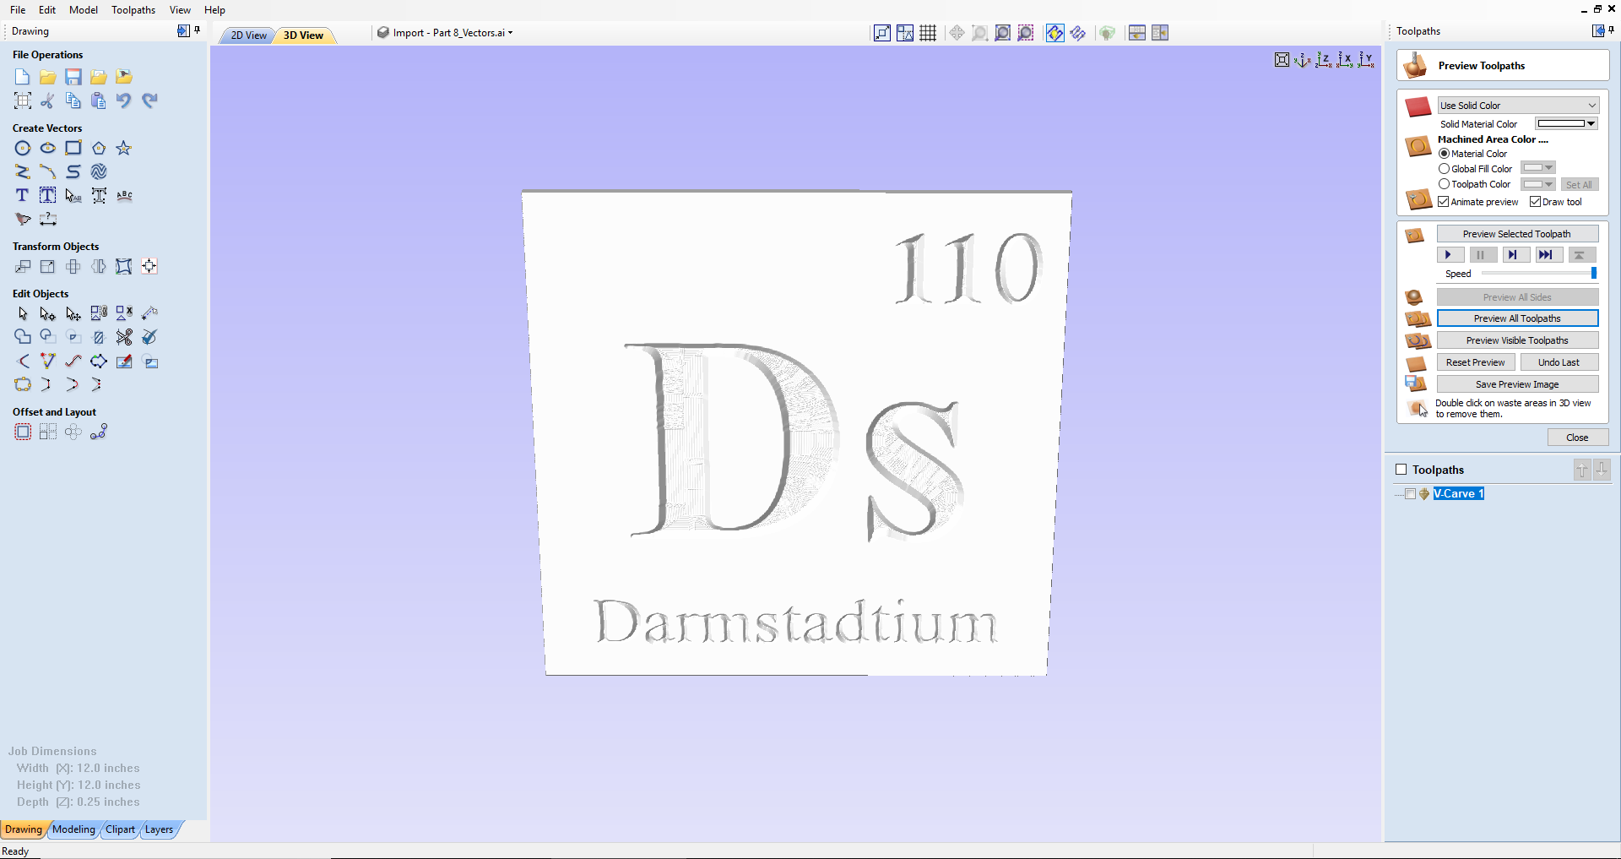Click the zoom to fit icon in 3D view
The width and height of the screenshot is (1621, 859).
[x=1282, y=60]
